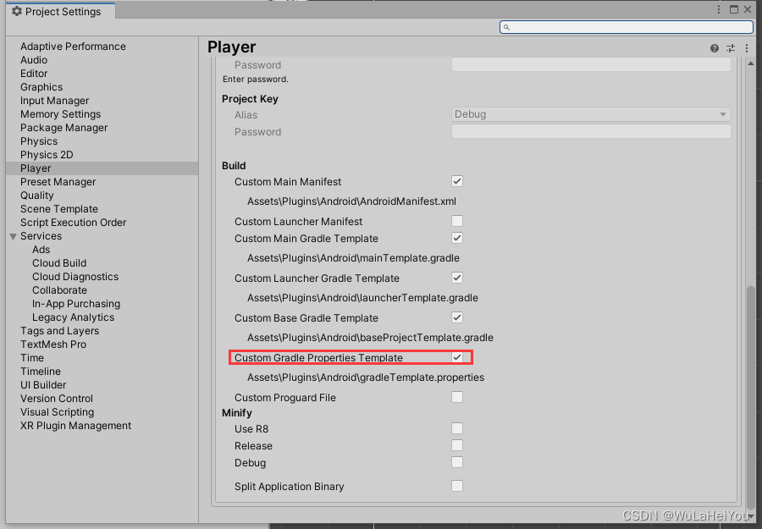
Task: Uncheck Custom Gradle Properties Template
Action: coord(456,357)
